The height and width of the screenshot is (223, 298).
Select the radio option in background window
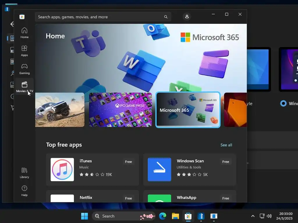283,104
